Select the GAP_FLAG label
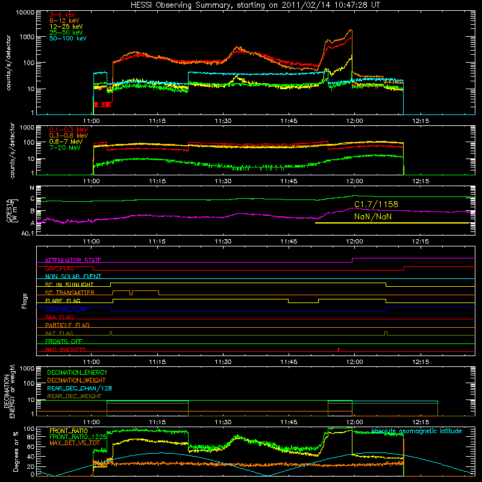This screenshot has width=482, height=482. pyautogui.click(x=59, y=268)
